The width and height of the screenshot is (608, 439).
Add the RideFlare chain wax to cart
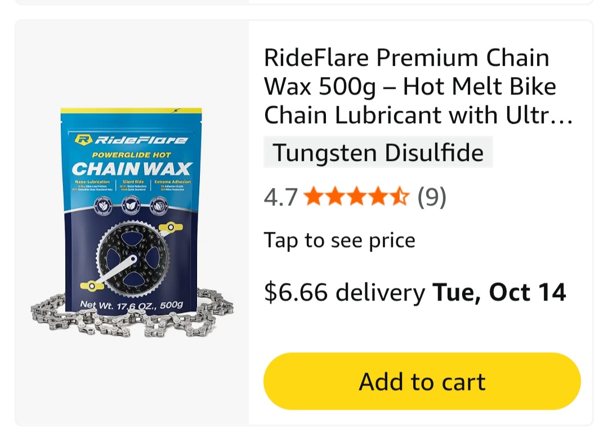[422, 381]
